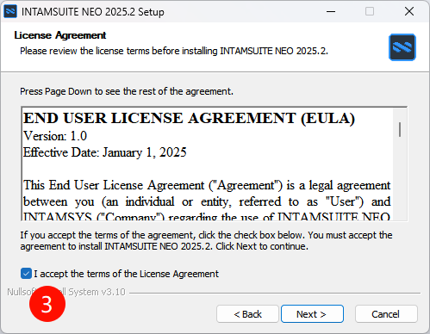This screenshot has height=334, width=430.
Task: Click 'Please review the license terms' subtitle
Action: click(x=174, y=51)
